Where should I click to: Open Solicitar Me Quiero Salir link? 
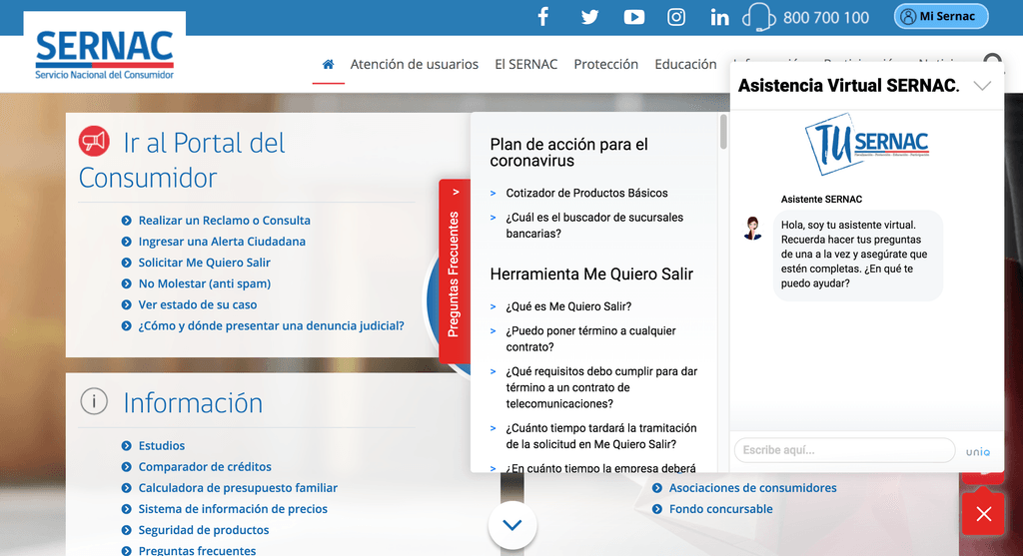[204, 263]
